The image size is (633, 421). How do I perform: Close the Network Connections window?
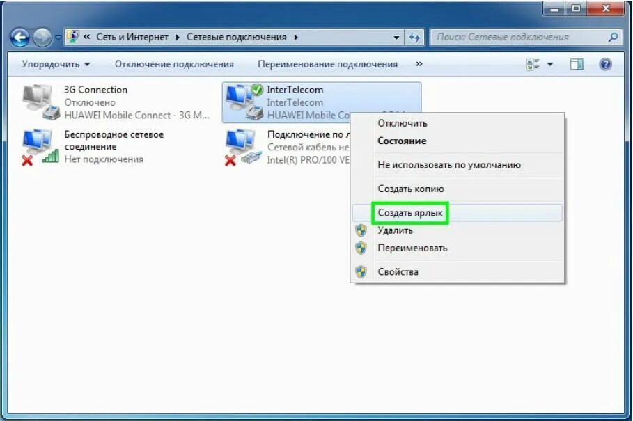click(606, 8)
